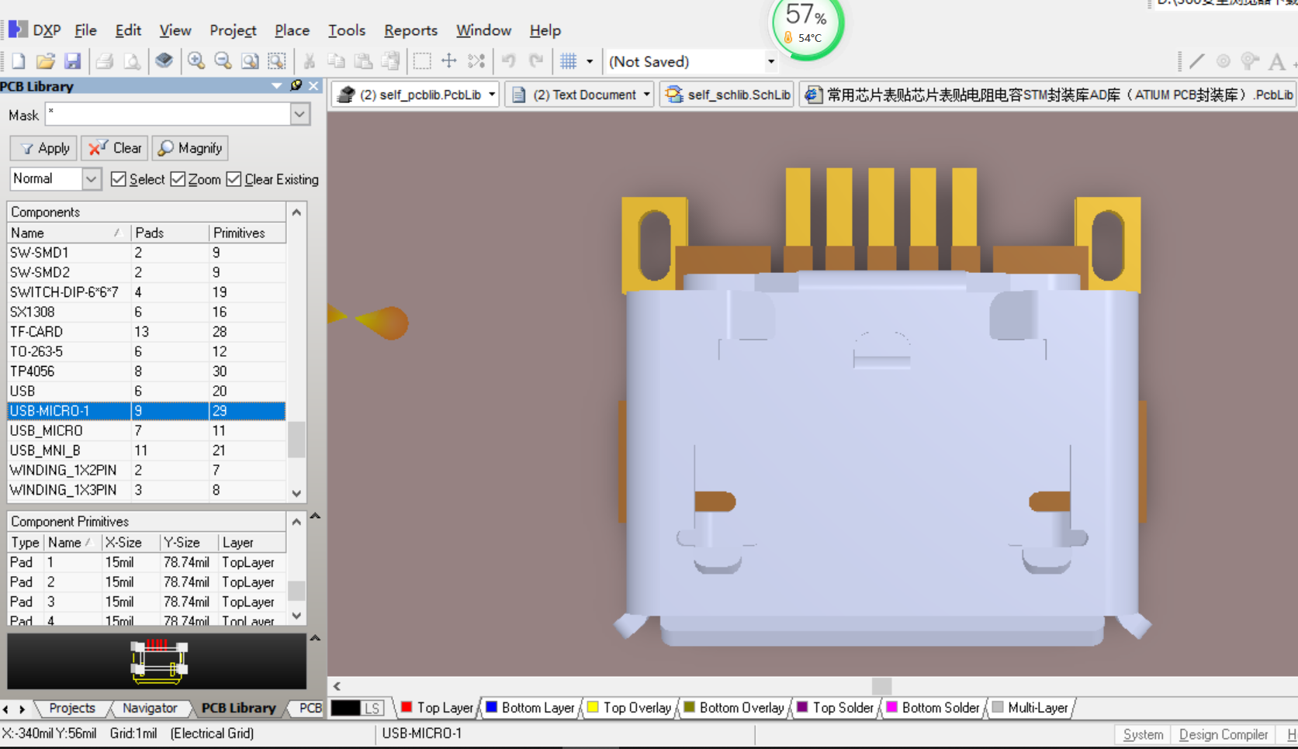Open the Tools menu
The width and height of the screenshot is (1298, 749).
346,30
